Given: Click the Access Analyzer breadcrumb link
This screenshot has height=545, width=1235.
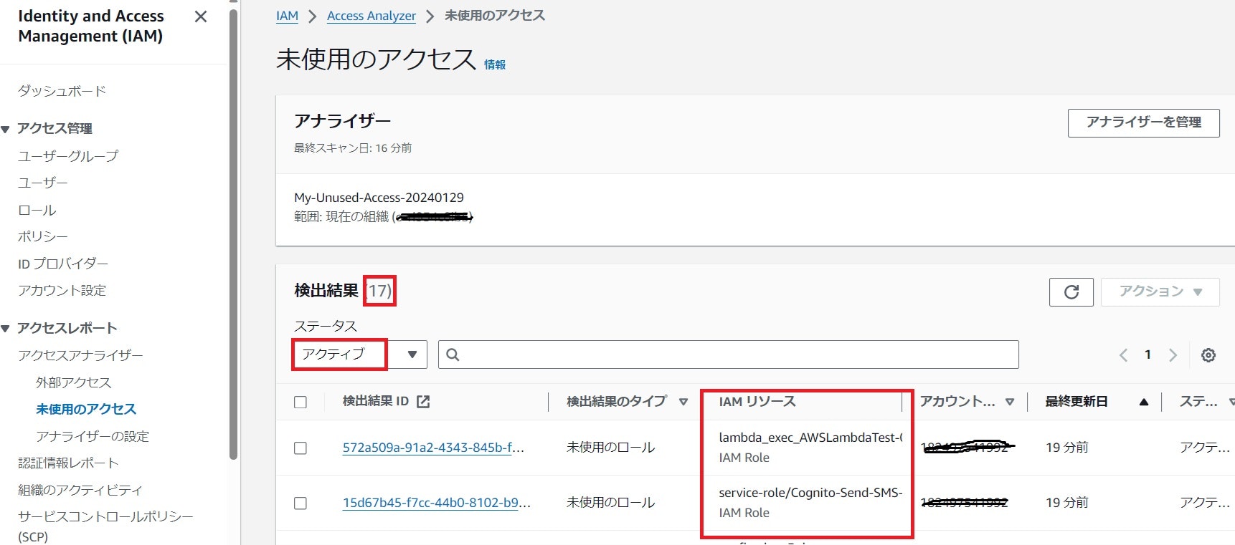Looking at the screenshot, I should tap(372, 16).
